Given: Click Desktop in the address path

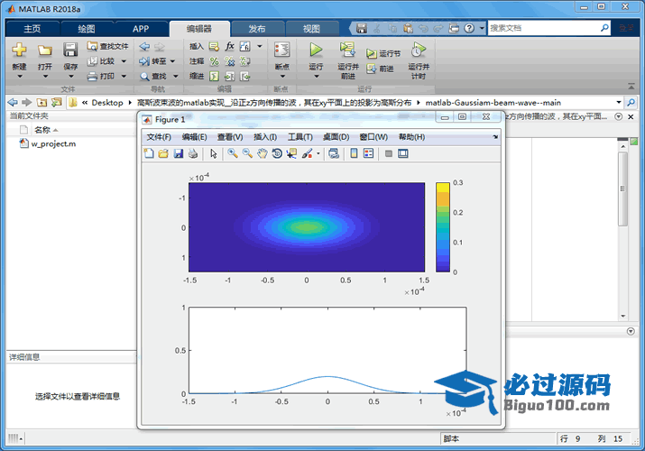Looking at the screenshot, I should pyautogui.click(x=107, y=103).
